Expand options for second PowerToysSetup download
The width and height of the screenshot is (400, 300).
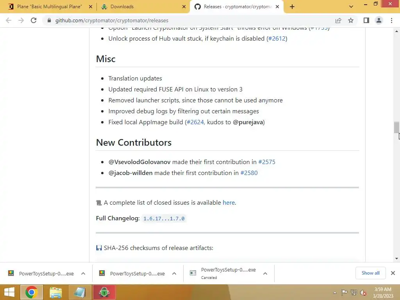click(x=174, y=273)
